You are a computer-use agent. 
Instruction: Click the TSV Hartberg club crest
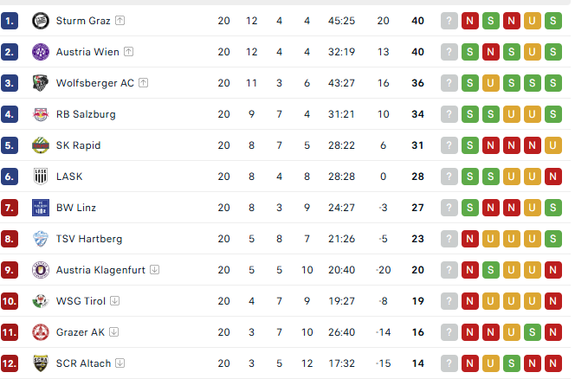pyautogui.click(x=40, y=239)
